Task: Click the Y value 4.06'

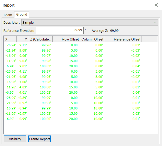Action: click(23, 82)
